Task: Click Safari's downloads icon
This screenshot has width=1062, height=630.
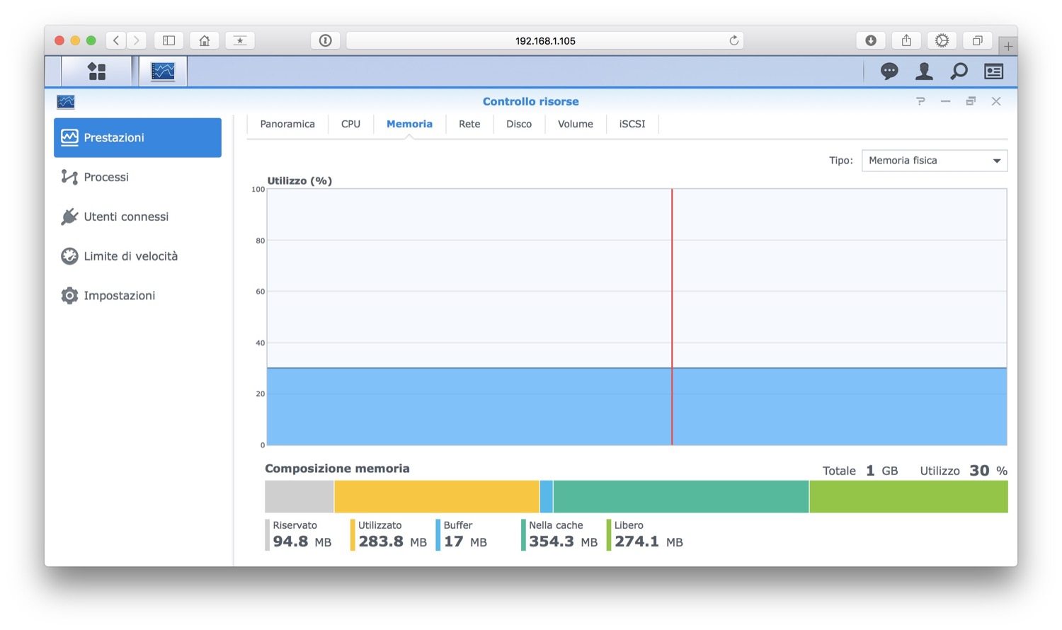Action: click(871, 40)
